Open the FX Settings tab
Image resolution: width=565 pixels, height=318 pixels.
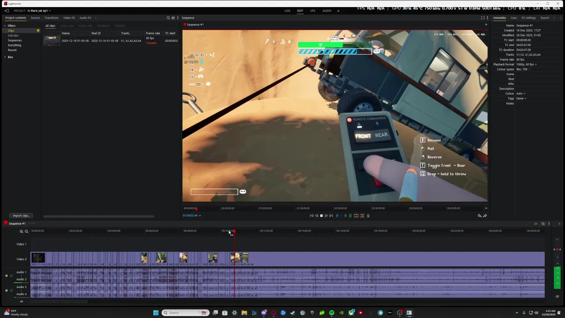tap(528, 18)
